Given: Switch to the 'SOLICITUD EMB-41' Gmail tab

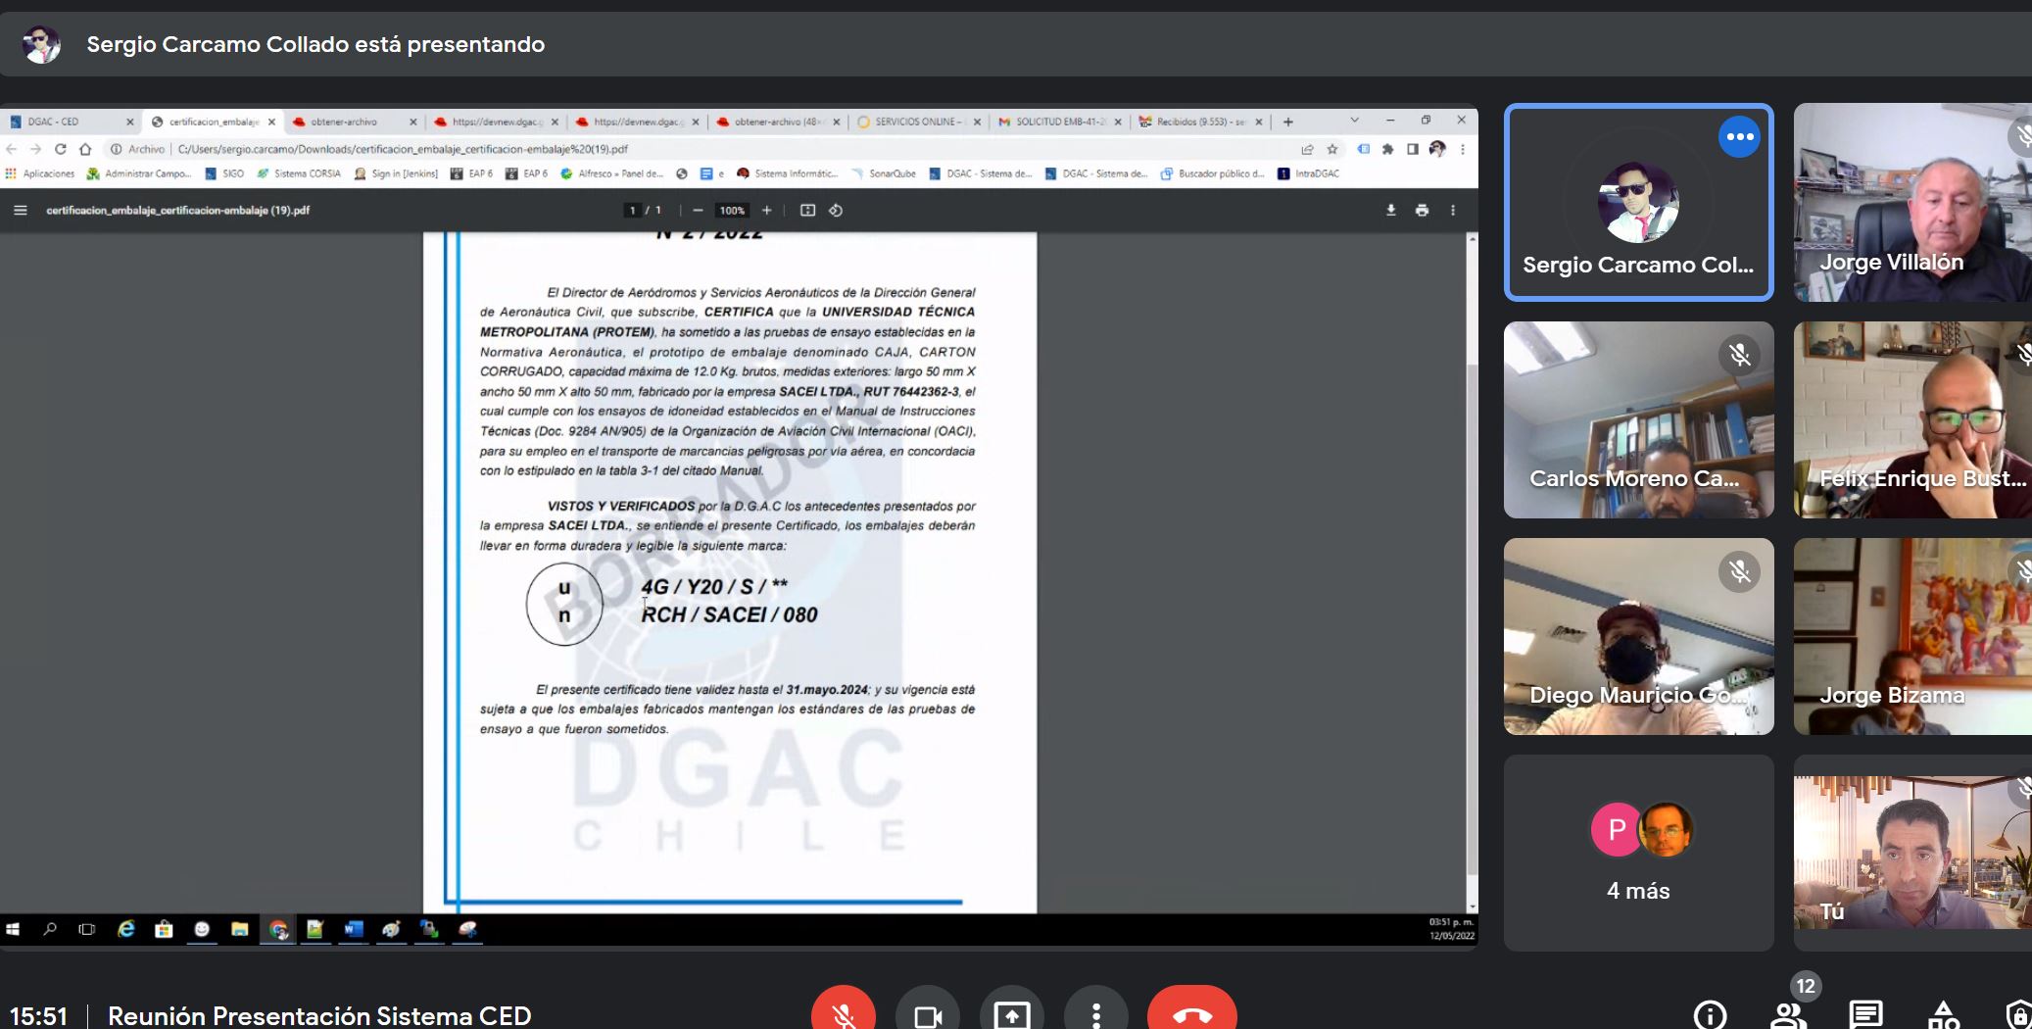Looking at the screenshot, I should tap(1059, 122).
